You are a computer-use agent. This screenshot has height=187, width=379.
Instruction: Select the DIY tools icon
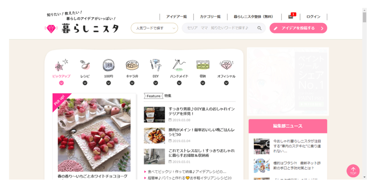[x=156, y=65]
